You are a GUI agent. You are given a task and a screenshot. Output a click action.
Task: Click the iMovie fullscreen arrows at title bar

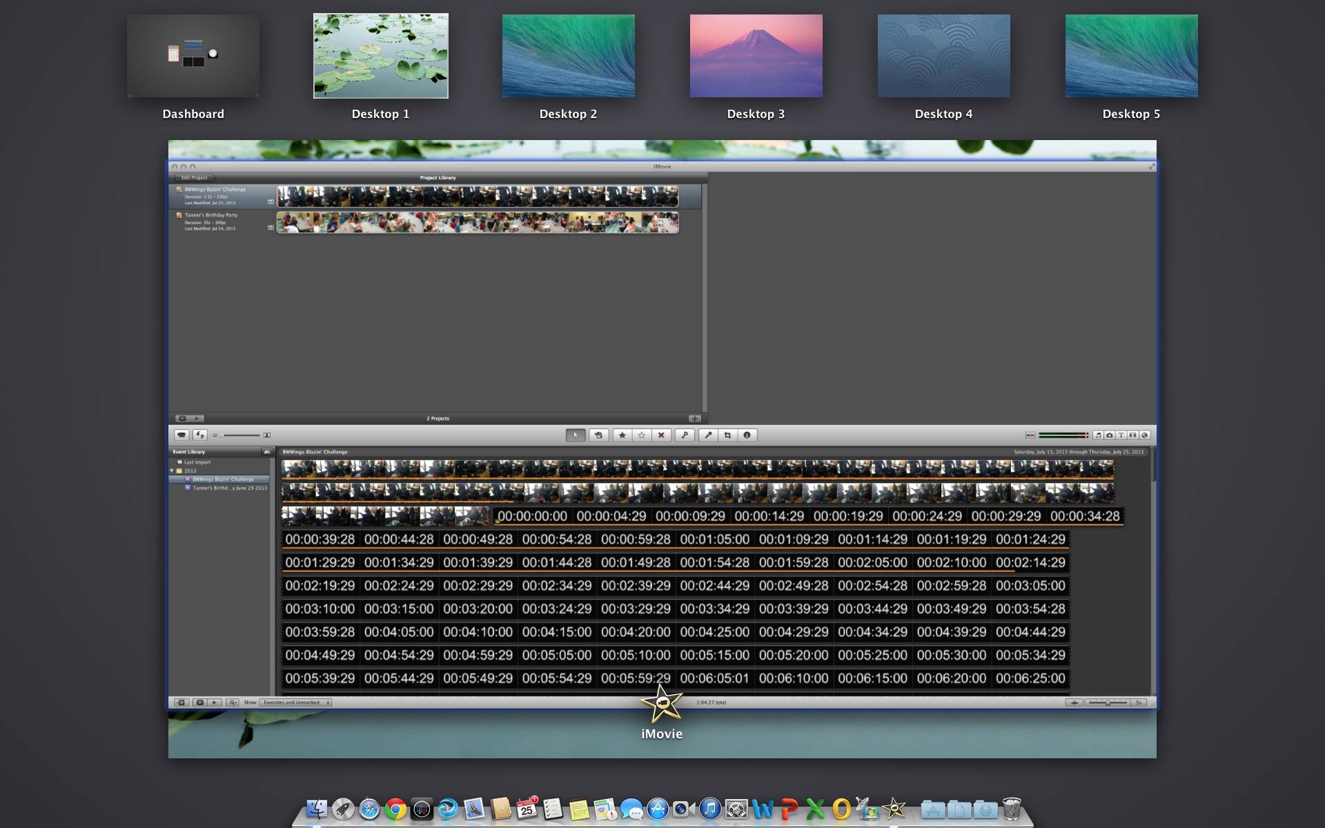1151,166
